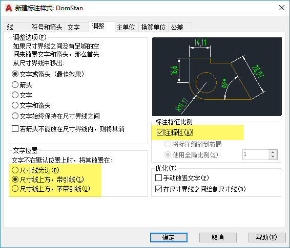Click the global scale value field
This screenshot has height=248, width=290.
(256, 154)
